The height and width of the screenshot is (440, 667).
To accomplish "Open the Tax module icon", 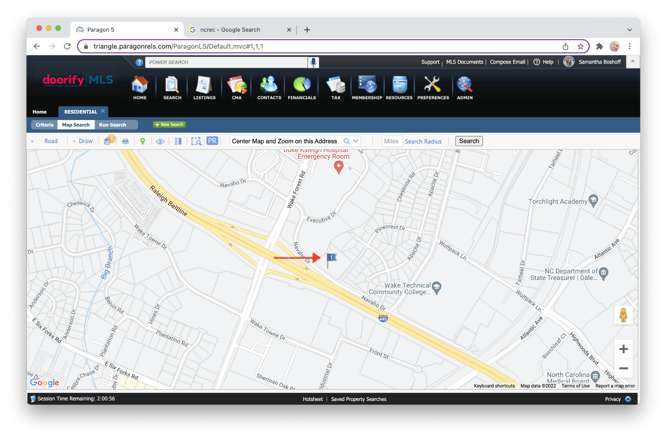I will 336,87.
